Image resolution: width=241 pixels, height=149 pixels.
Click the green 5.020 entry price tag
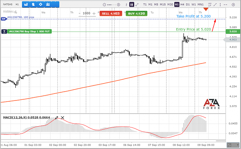233,32
